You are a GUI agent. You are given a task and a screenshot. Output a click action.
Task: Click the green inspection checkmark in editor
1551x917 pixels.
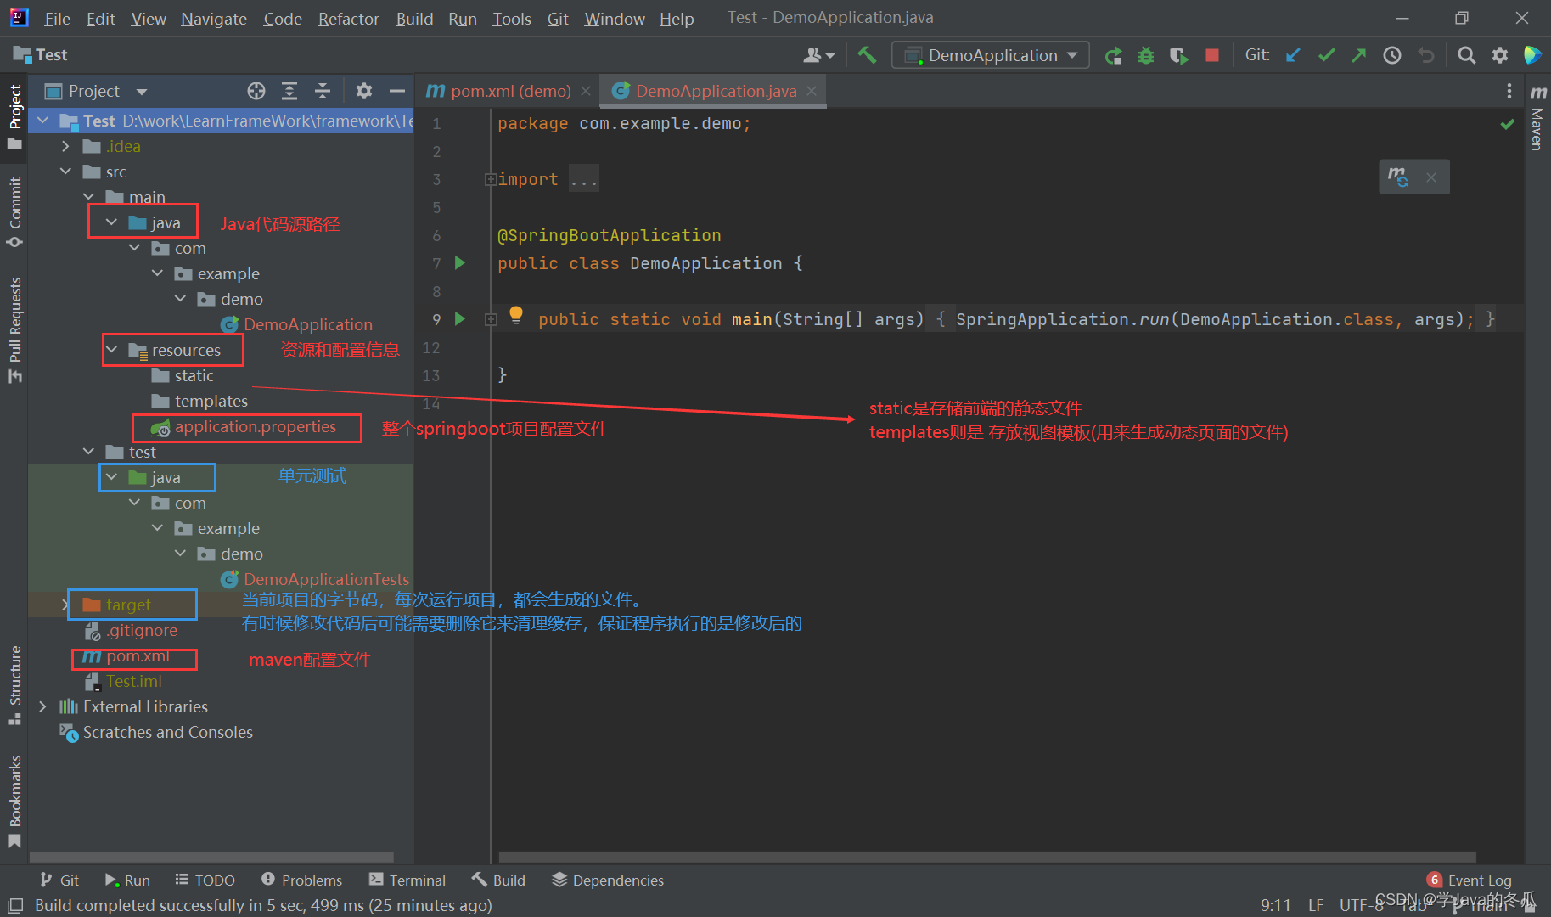tap(1508, 124)
